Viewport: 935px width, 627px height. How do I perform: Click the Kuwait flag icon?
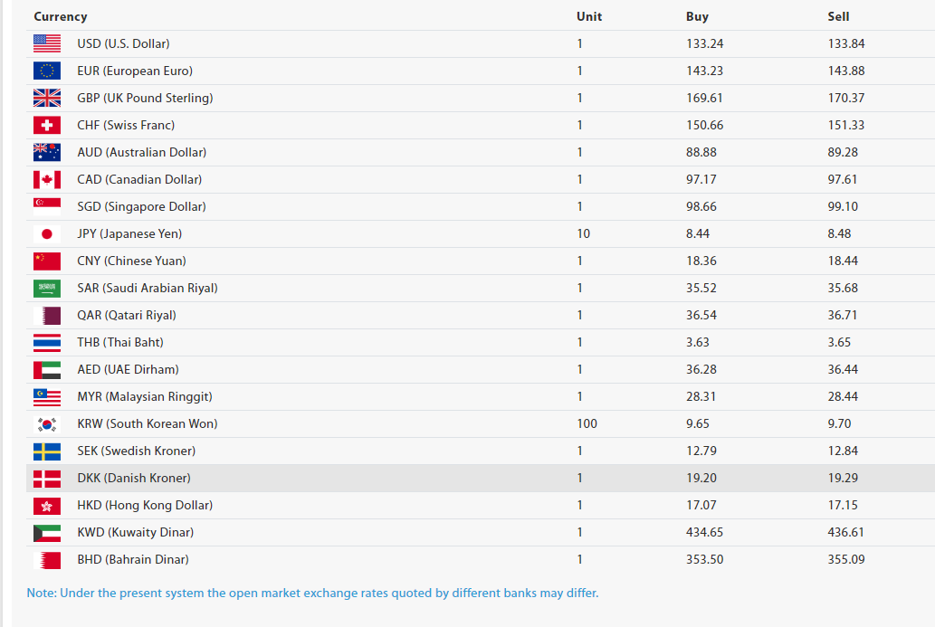(x=47, y=532)
